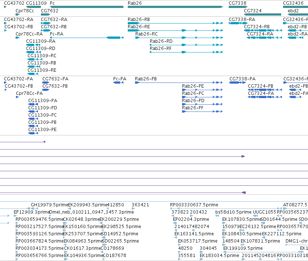308x261 pixels.
Task: Click protein CG7338-PA
Action: [237, 83]
